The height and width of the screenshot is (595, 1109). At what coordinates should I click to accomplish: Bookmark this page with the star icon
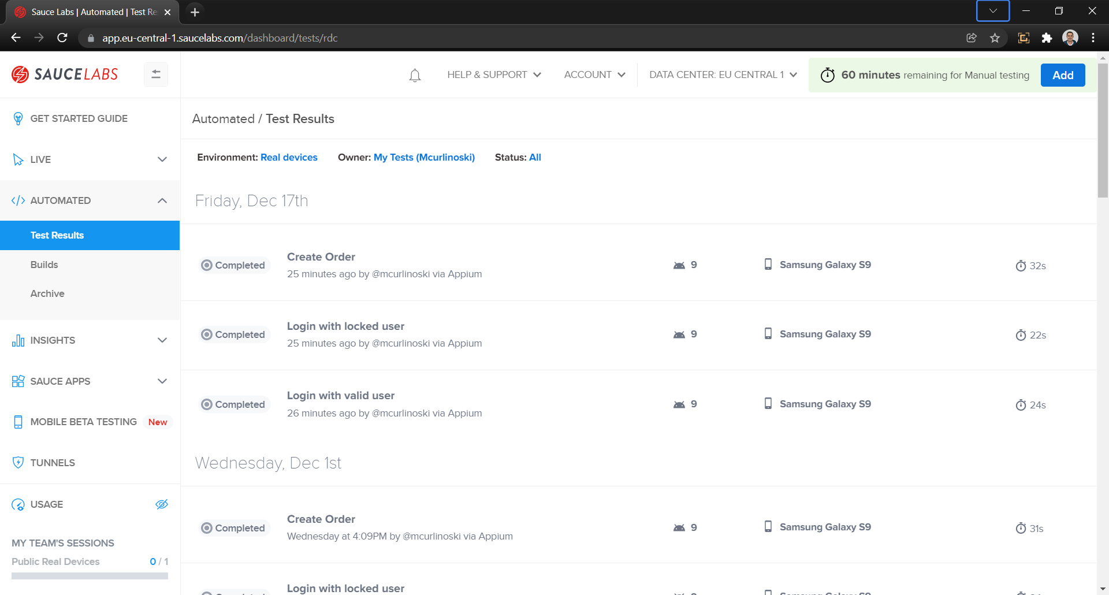pos(995,38)
